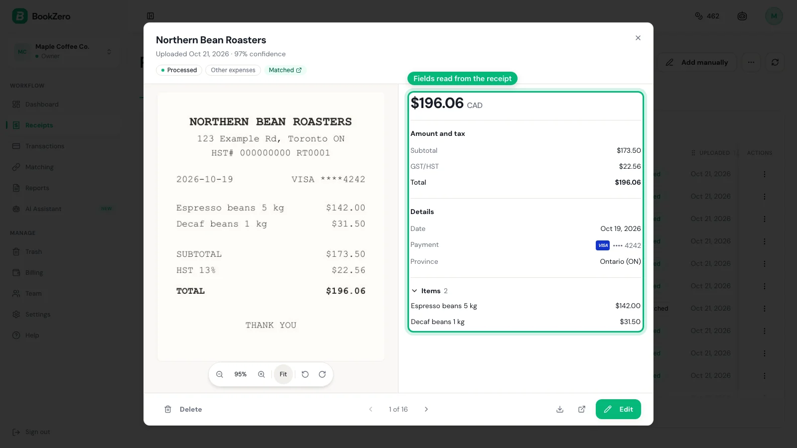The image size is (797, 448).
Task: Delete this receipt
Action: tap(183, 409)
